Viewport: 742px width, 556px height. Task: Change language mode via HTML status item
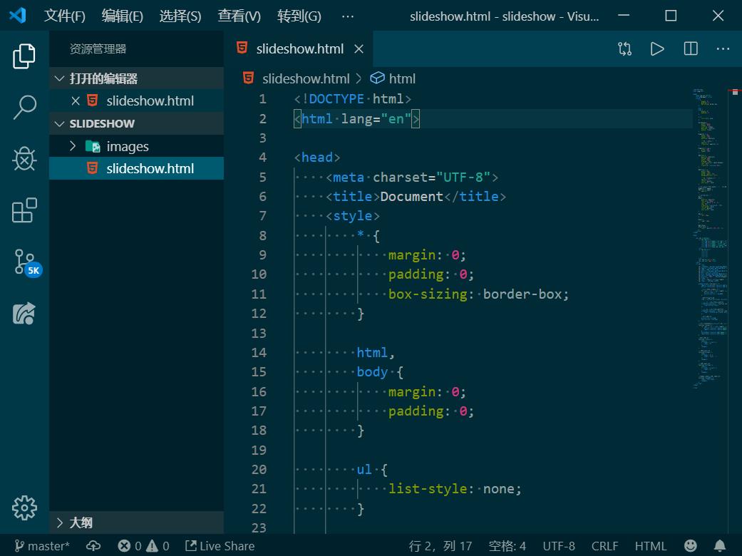[x=650, y=546]
